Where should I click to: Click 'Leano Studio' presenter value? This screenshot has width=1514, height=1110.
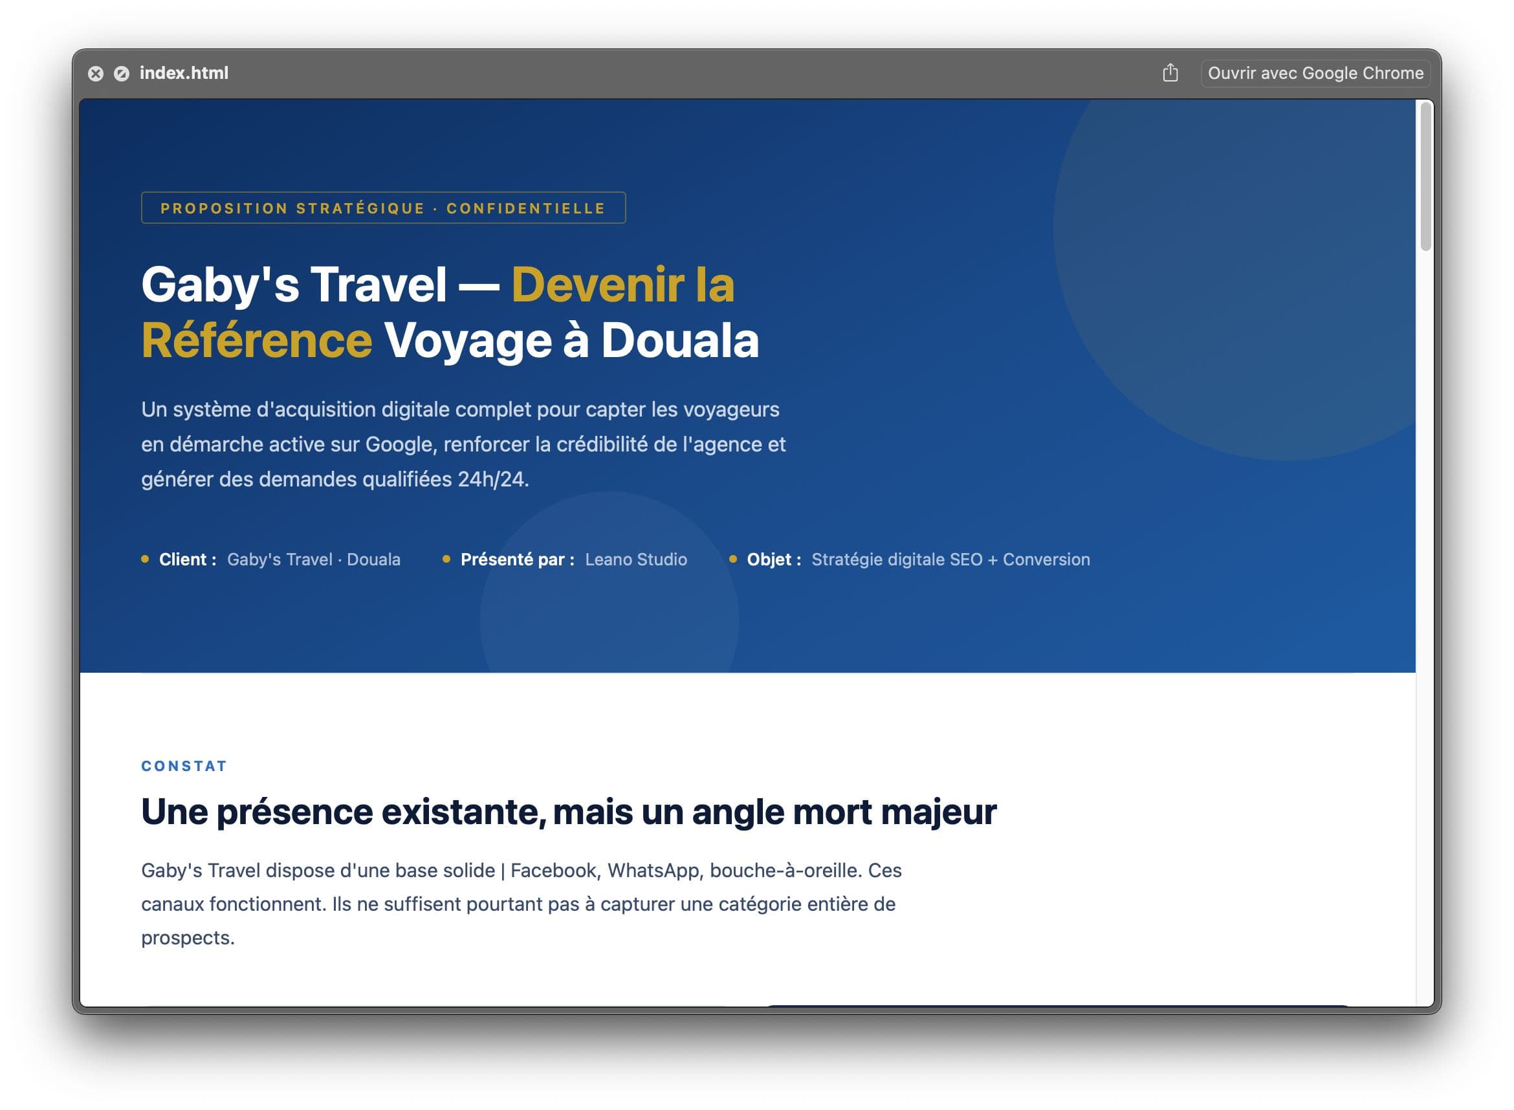click(x=636, y=559)
